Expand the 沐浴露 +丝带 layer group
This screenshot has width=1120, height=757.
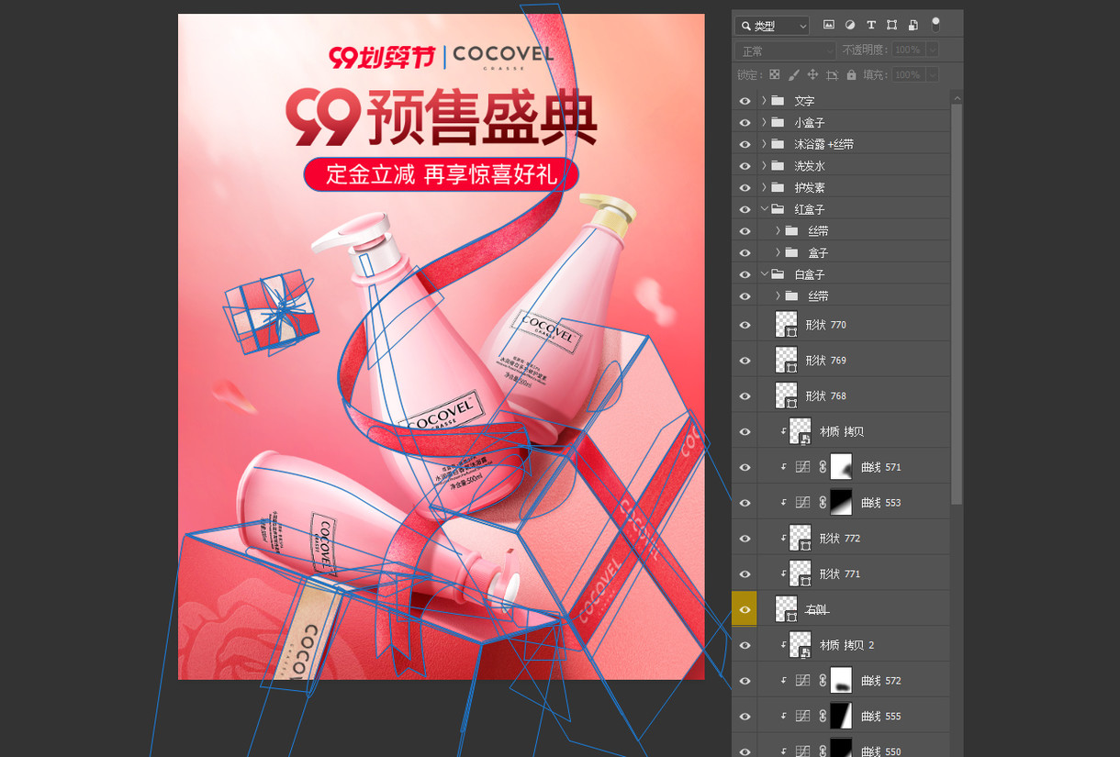[x=764, y=144]
